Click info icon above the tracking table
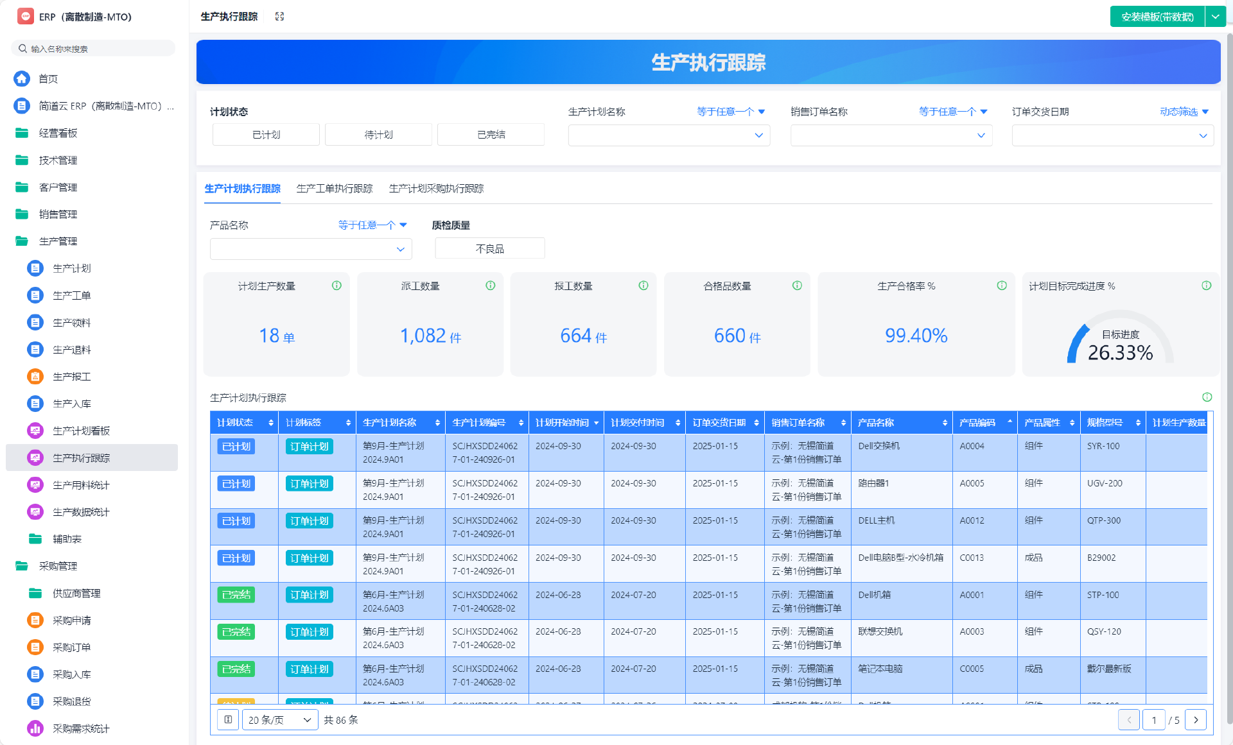Viewport: 1233px width, 745px height. (1207, 397)
